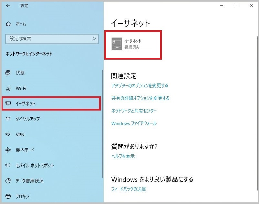Open 共有の詳細オプションを変更する

coord(141,99)
